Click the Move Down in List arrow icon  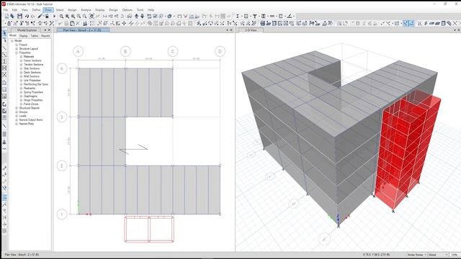[x=143, y=16]
